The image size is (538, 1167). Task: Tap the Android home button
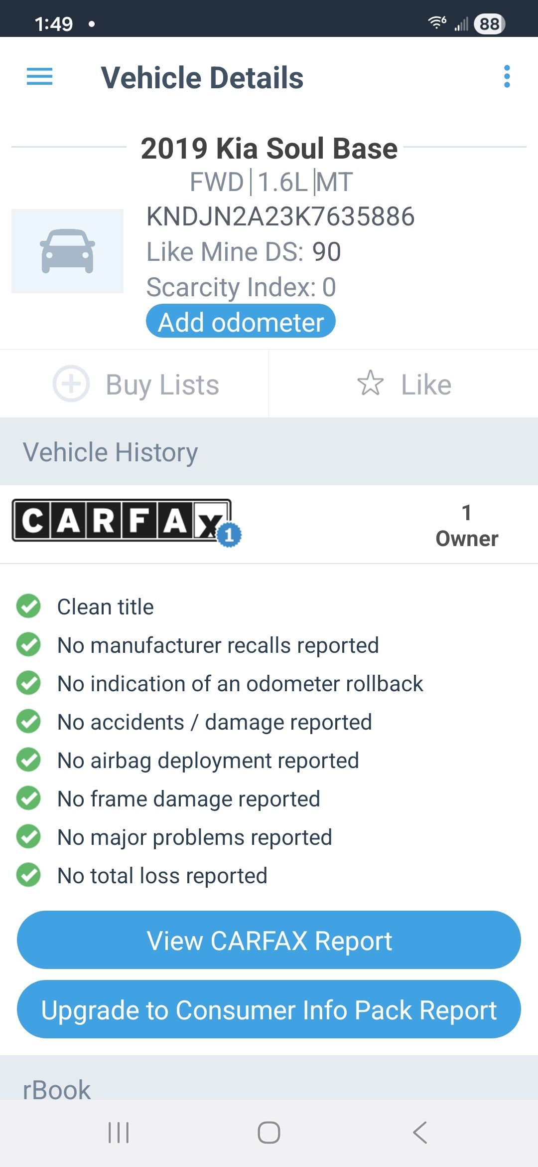269,1132
